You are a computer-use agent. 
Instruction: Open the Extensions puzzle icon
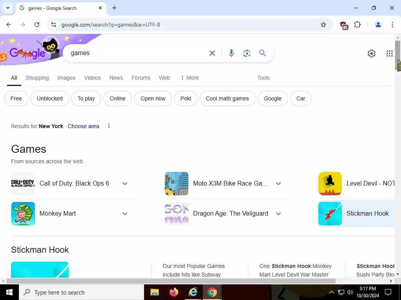pyautogui.click(x=357, y=25)
